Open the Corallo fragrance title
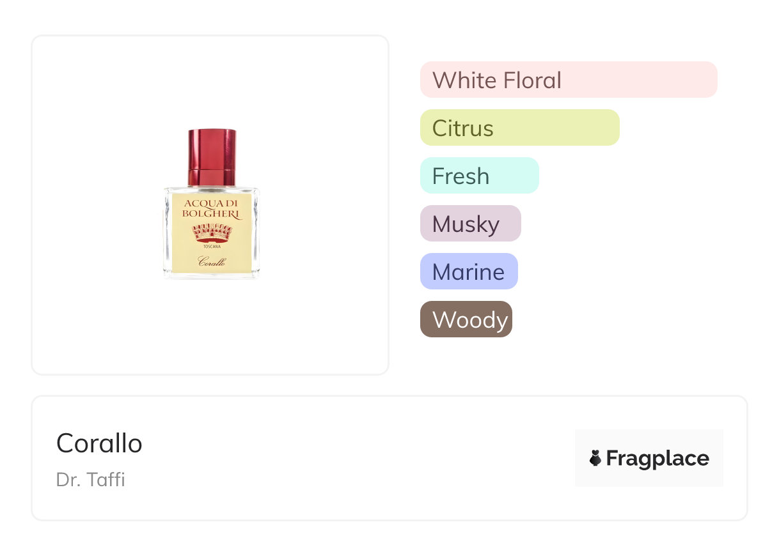The image size is (779, 552). click(x=99, y=443)
